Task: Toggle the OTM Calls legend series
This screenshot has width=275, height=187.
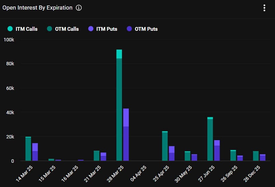Action: coord(63,29)
